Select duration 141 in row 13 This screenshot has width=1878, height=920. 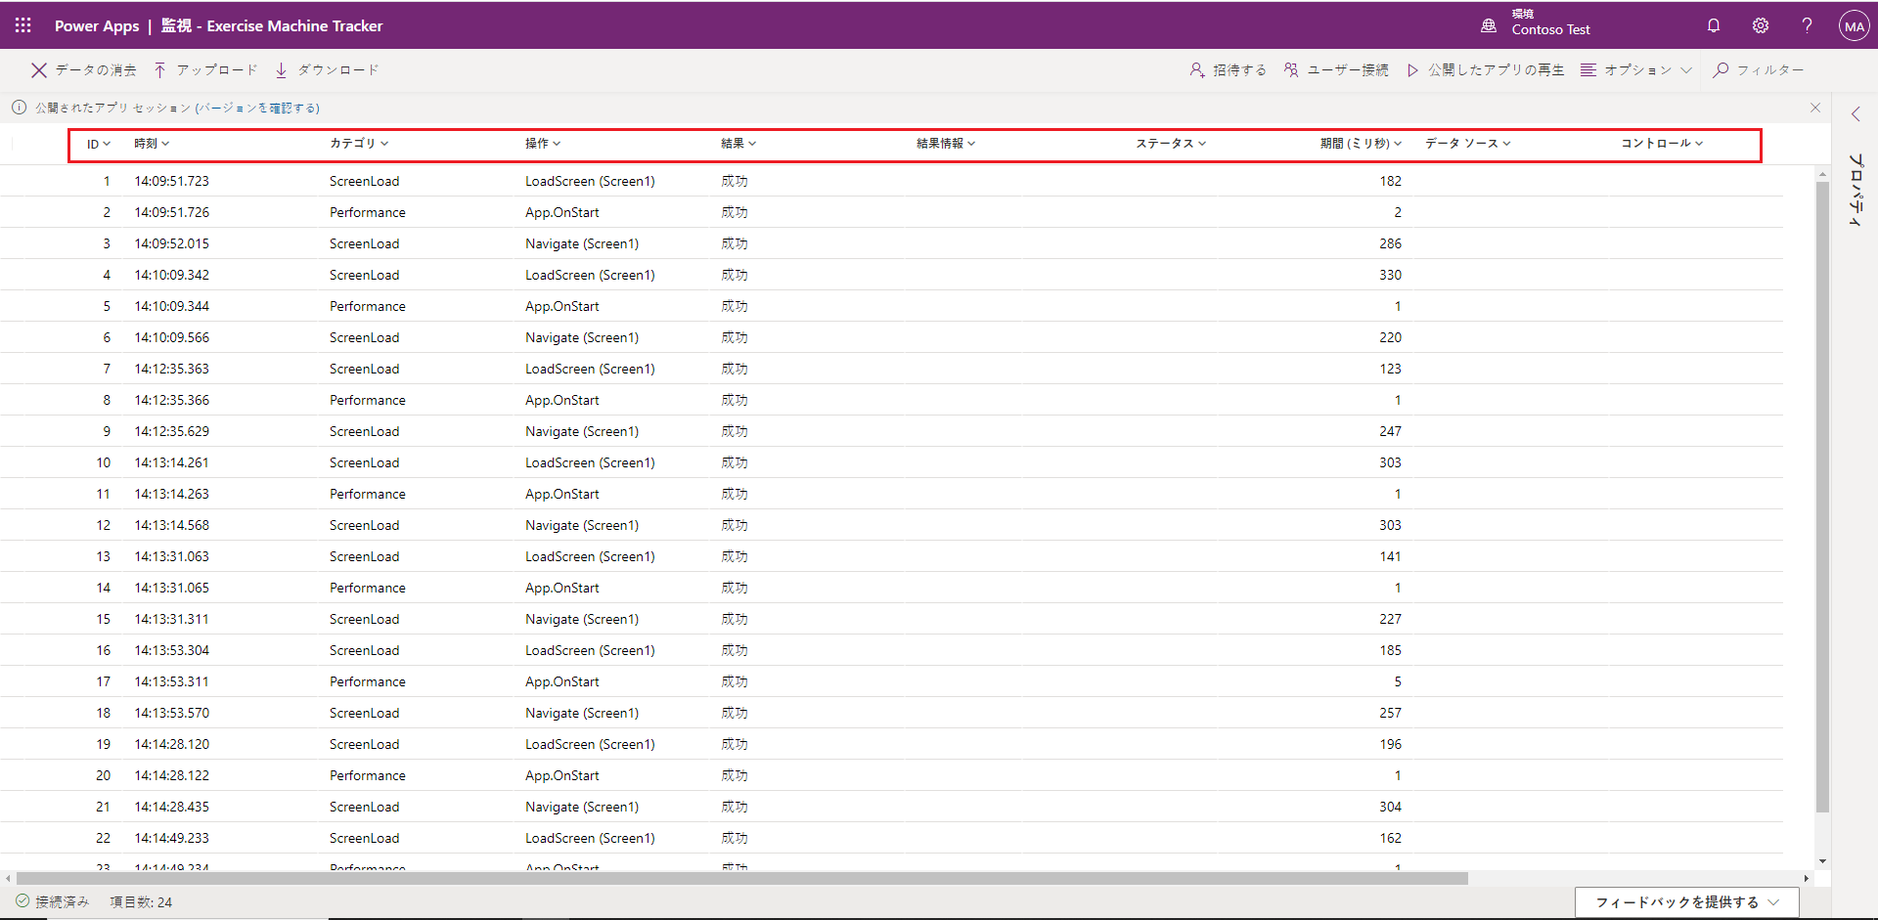click(1390, 556)
